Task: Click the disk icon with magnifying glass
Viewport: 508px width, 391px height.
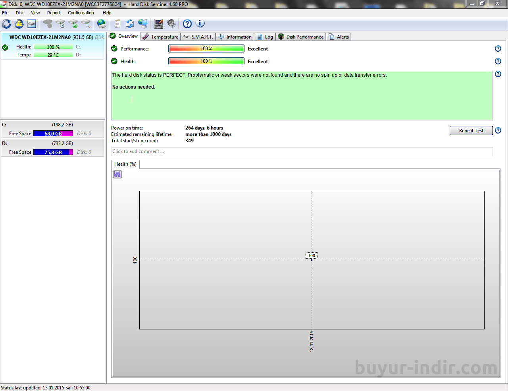Action: click(86, 24)
